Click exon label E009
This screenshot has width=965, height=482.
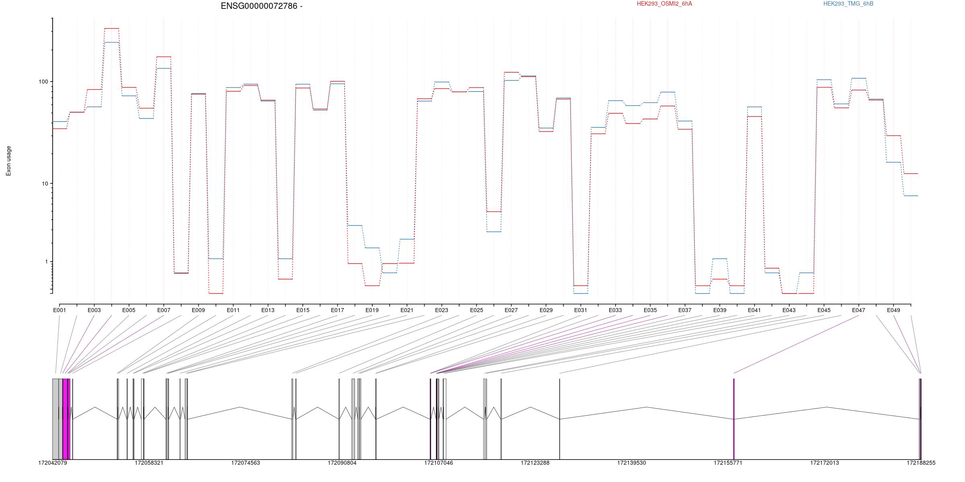click(198, 310)
